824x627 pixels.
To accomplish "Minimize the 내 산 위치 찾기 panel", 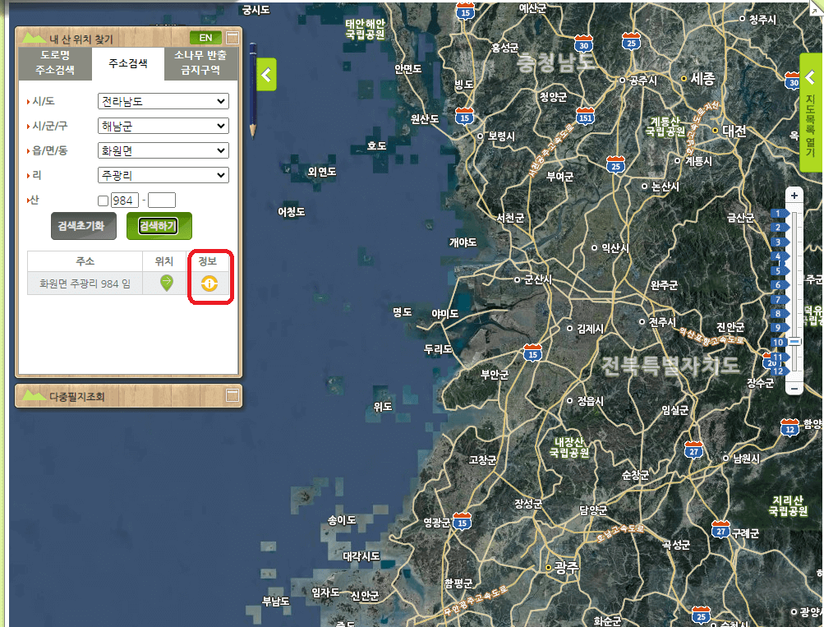I will click(232, 37).
